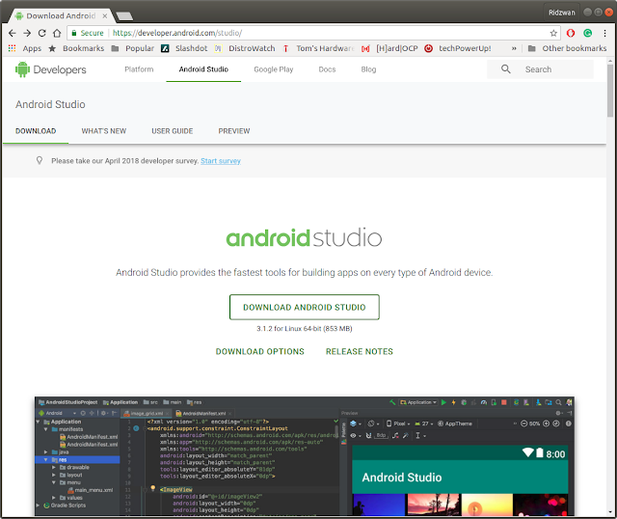Click the lightbulb icon beside the survey notice
The height and width of the screenshot is (519, 617).
[x=40, y=161]
